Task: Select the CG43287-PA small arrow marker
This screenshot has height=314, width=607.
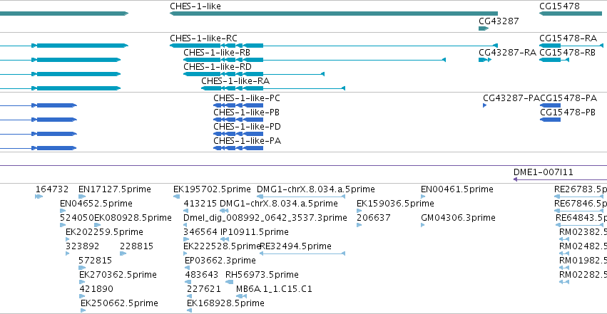Action: coord(484,105)
